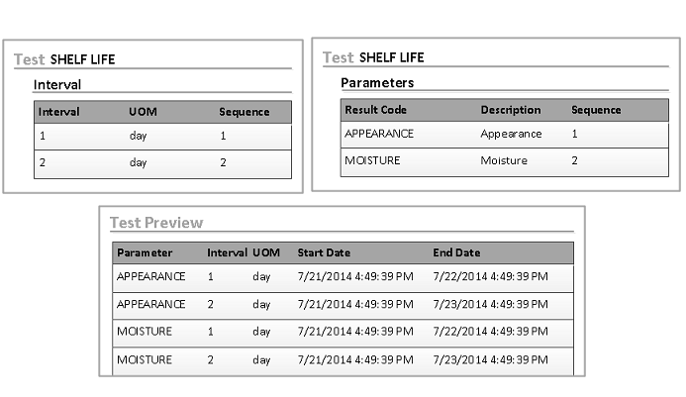Click the Result Code column header

point(374,110)
